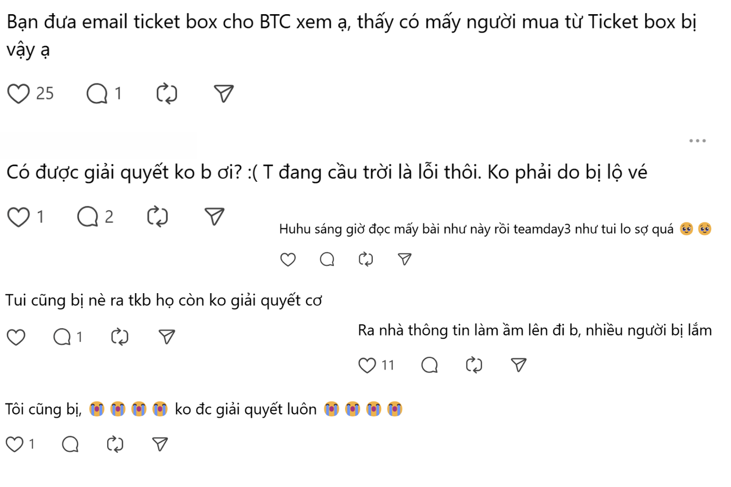The width and height of the screenshot is (731, 487).
Task: Toggle repost on the "Huhu sáng giờ" reply
Action: 365,258
